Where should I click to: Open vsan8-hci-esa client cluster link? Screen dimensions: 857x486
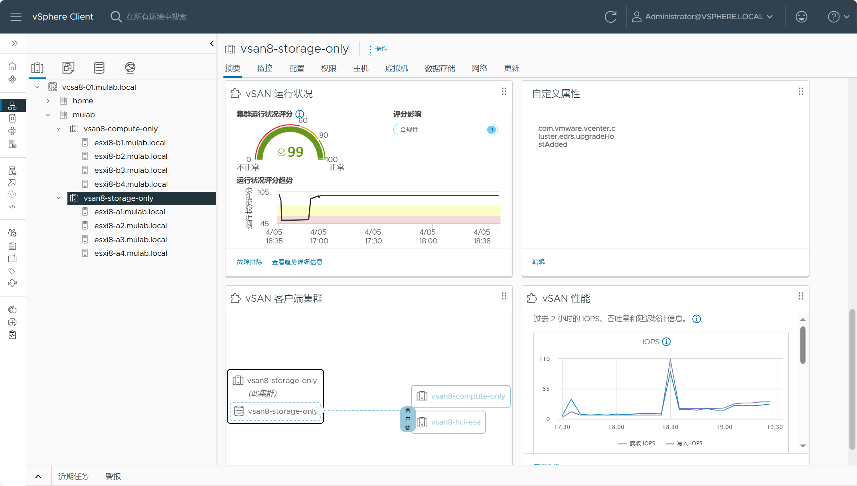456,422
